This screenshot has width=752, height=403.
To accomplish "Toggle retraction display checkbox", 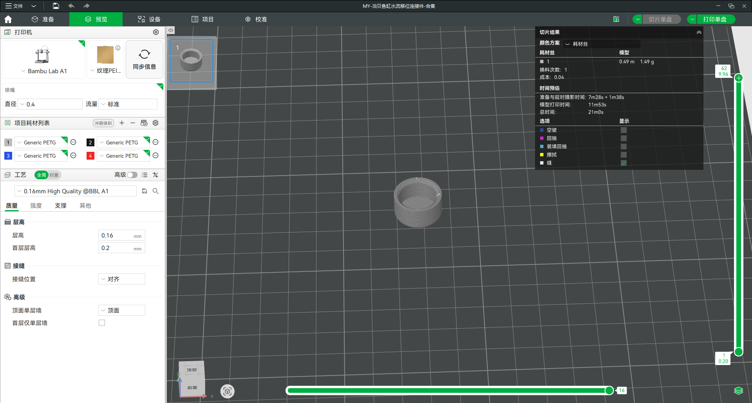I will [624, 138].
